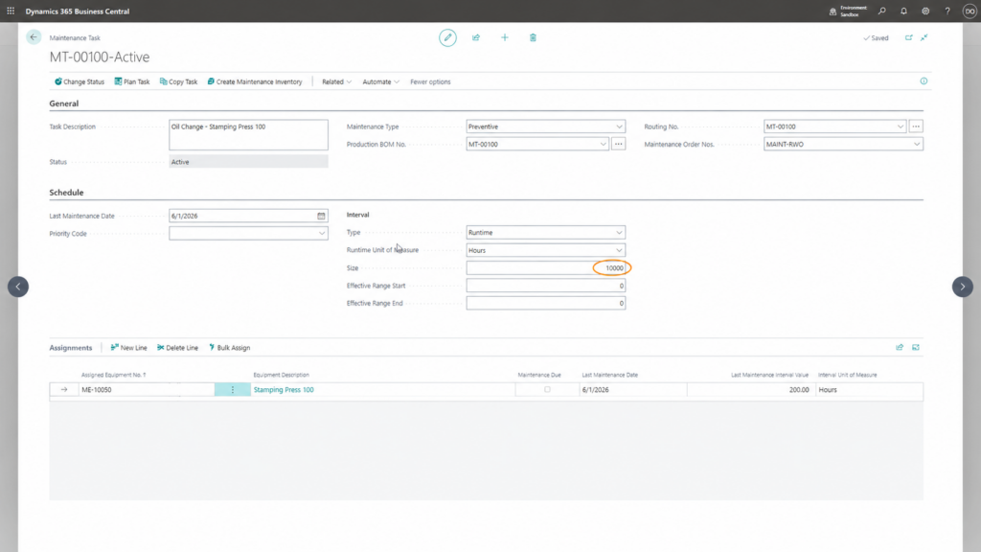Click the Dynamics 365 Business Central title
The width and height of the screenshot is (981, 552).
tap(78, 11)
